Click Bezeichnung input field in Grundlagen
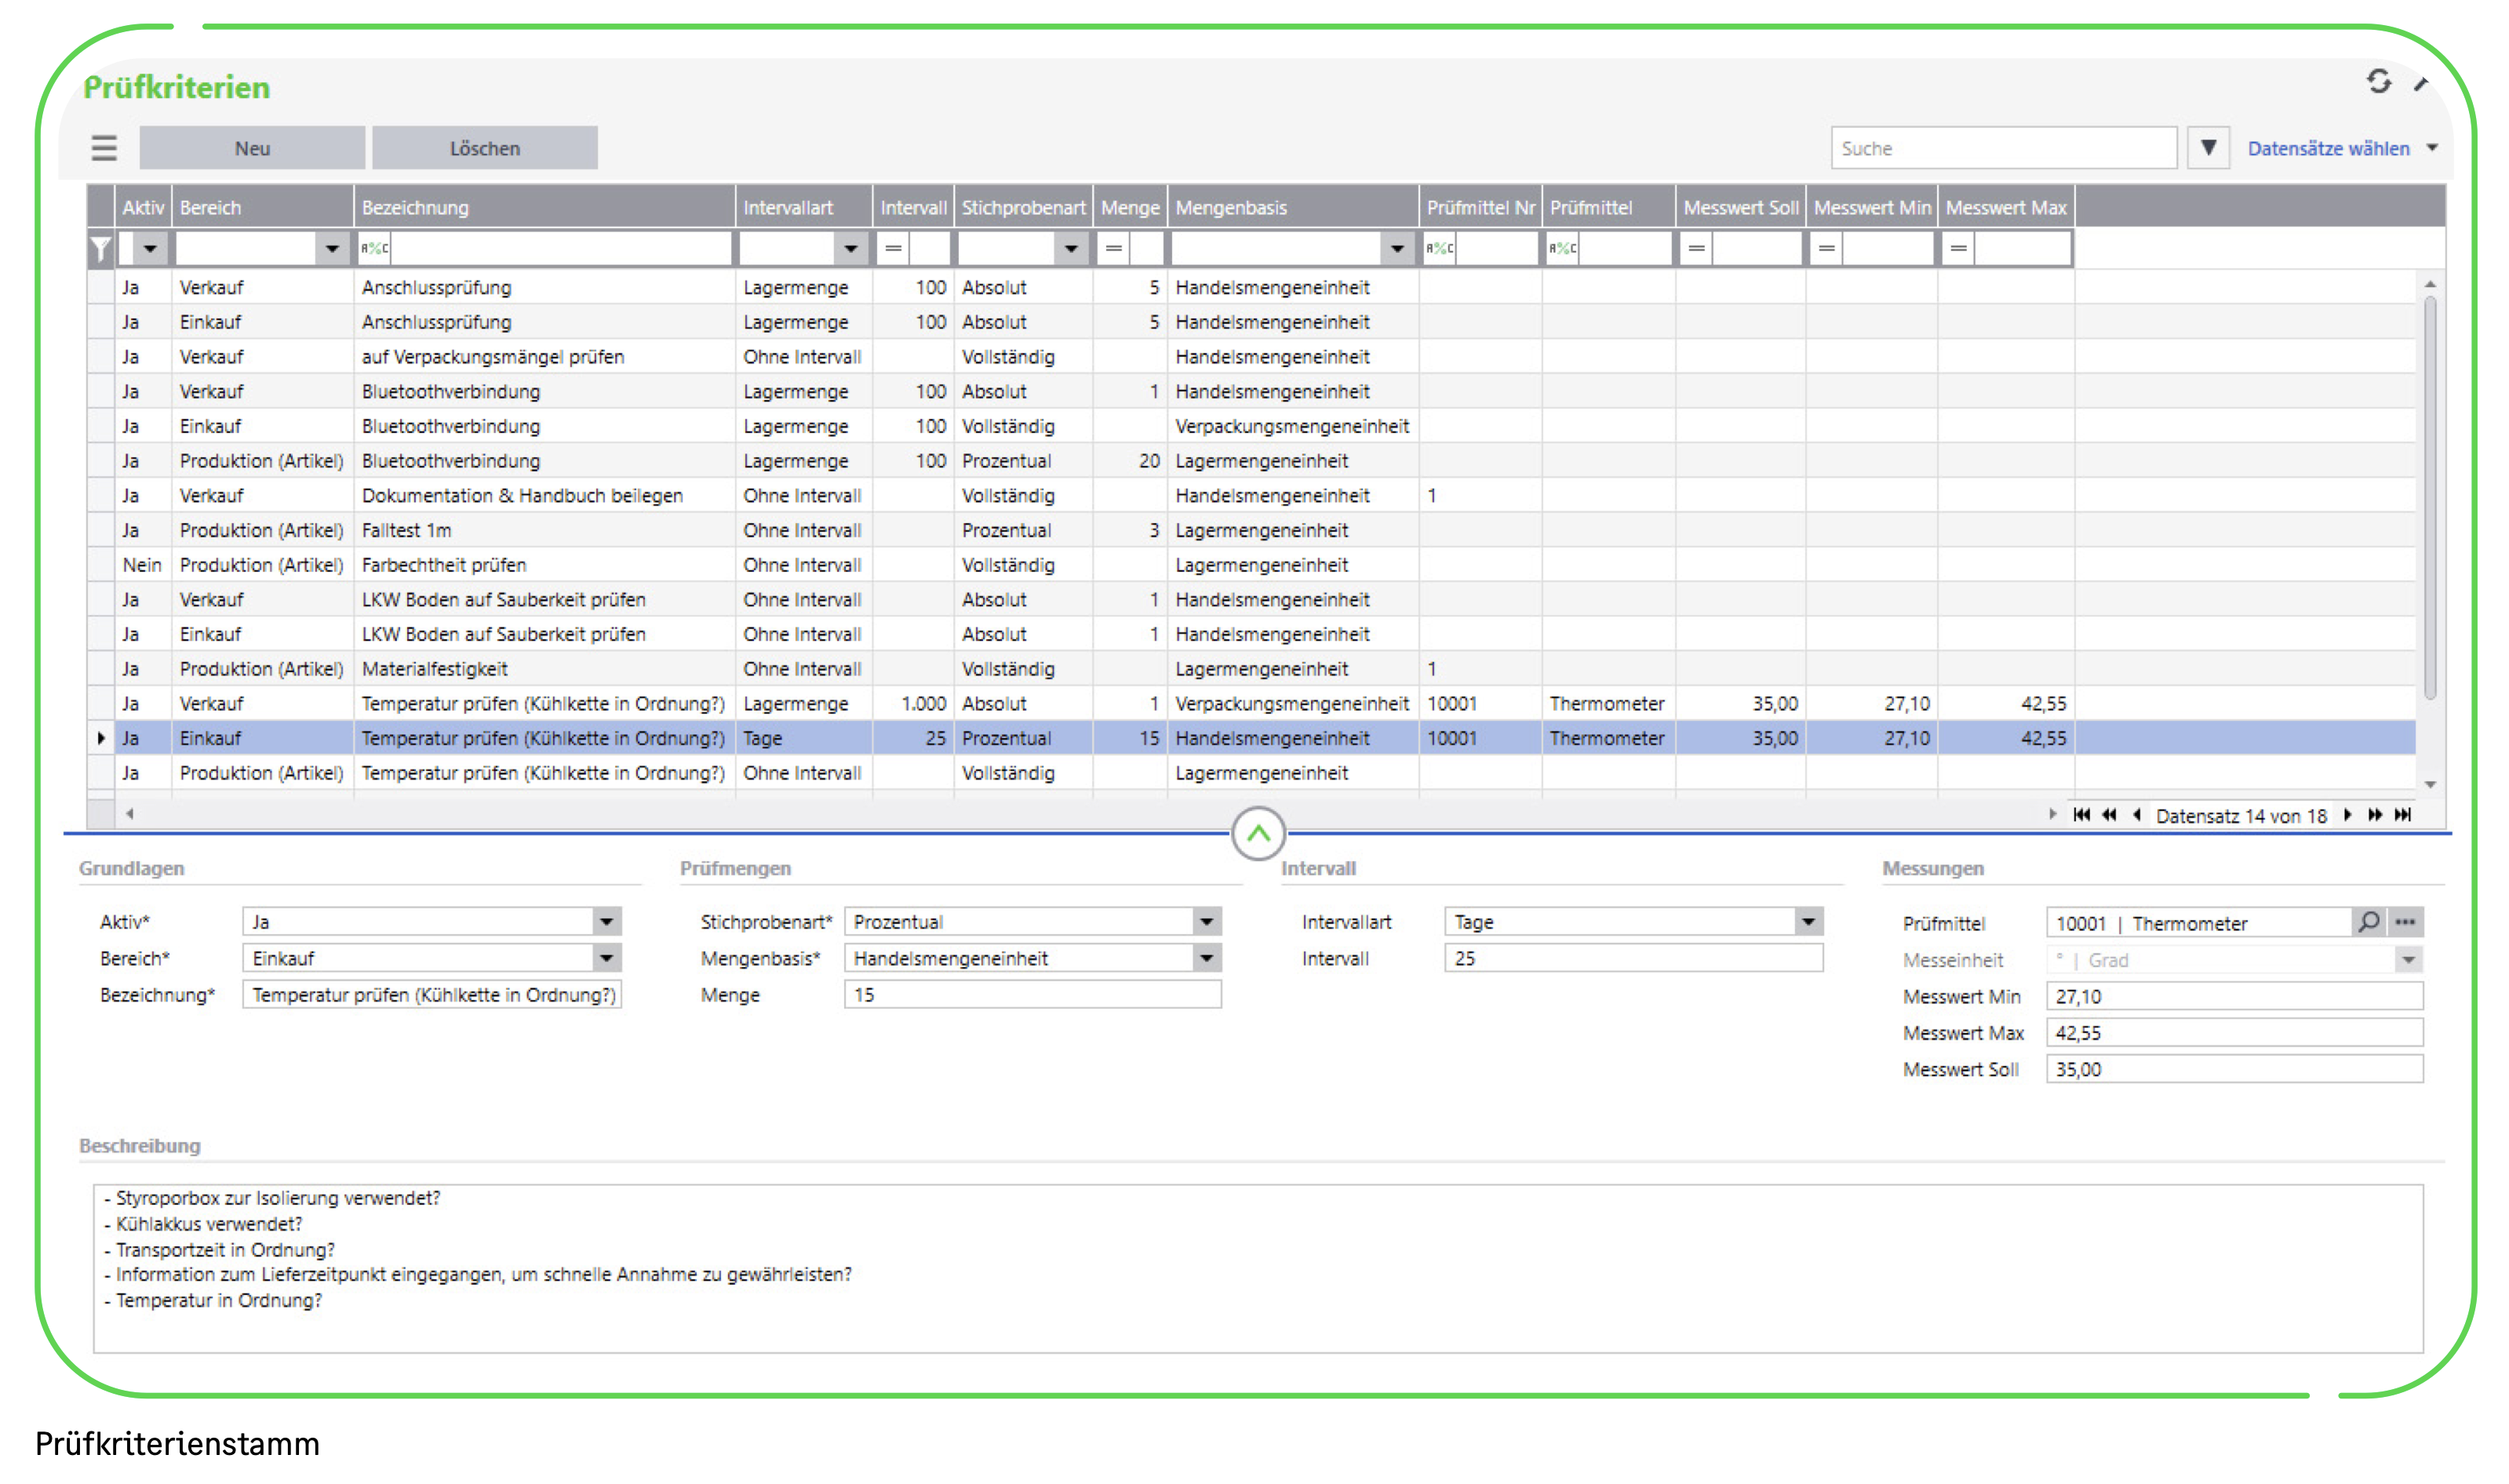Screen dimensions: 2509x1484 [x=432, y=995]
